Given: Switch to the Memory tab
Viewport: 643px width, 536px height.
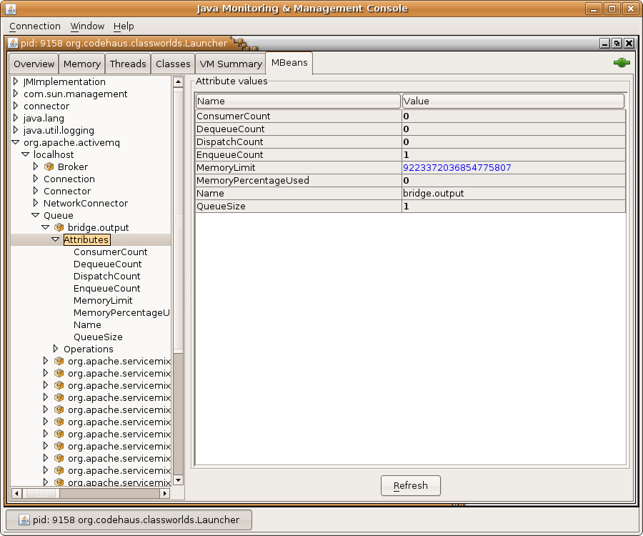Looking at the screenshot, I should (82, 64).
